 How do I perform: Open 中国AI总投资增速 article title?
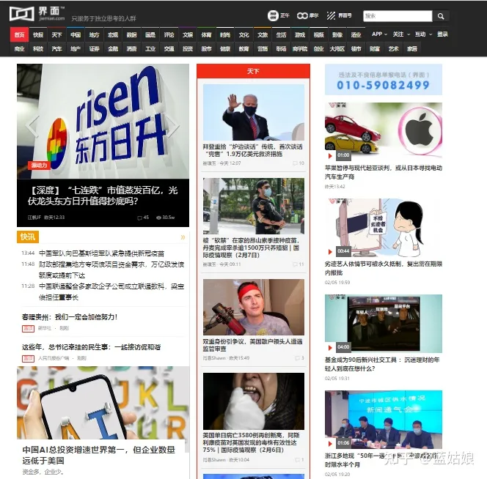(99, 455)
